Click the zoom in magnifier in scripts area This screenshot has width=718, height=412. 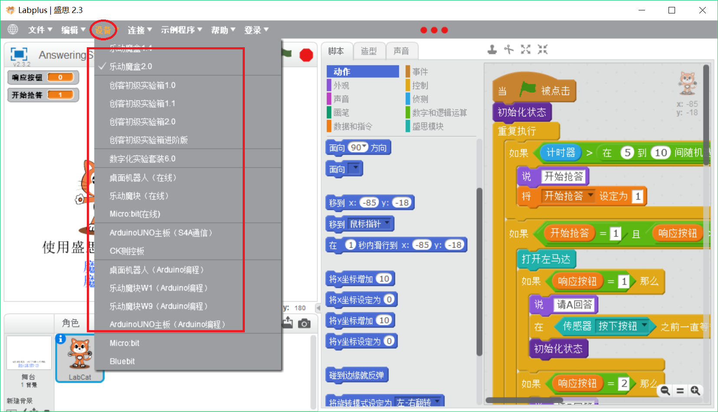pos(695,390)
